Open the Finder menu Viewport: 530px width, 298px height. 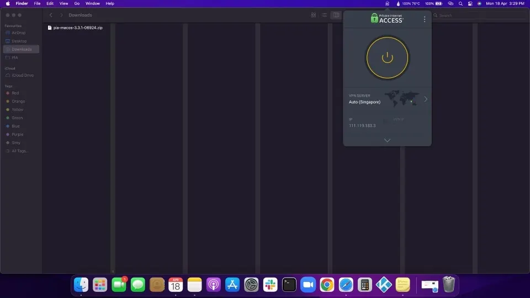point(22,4)
